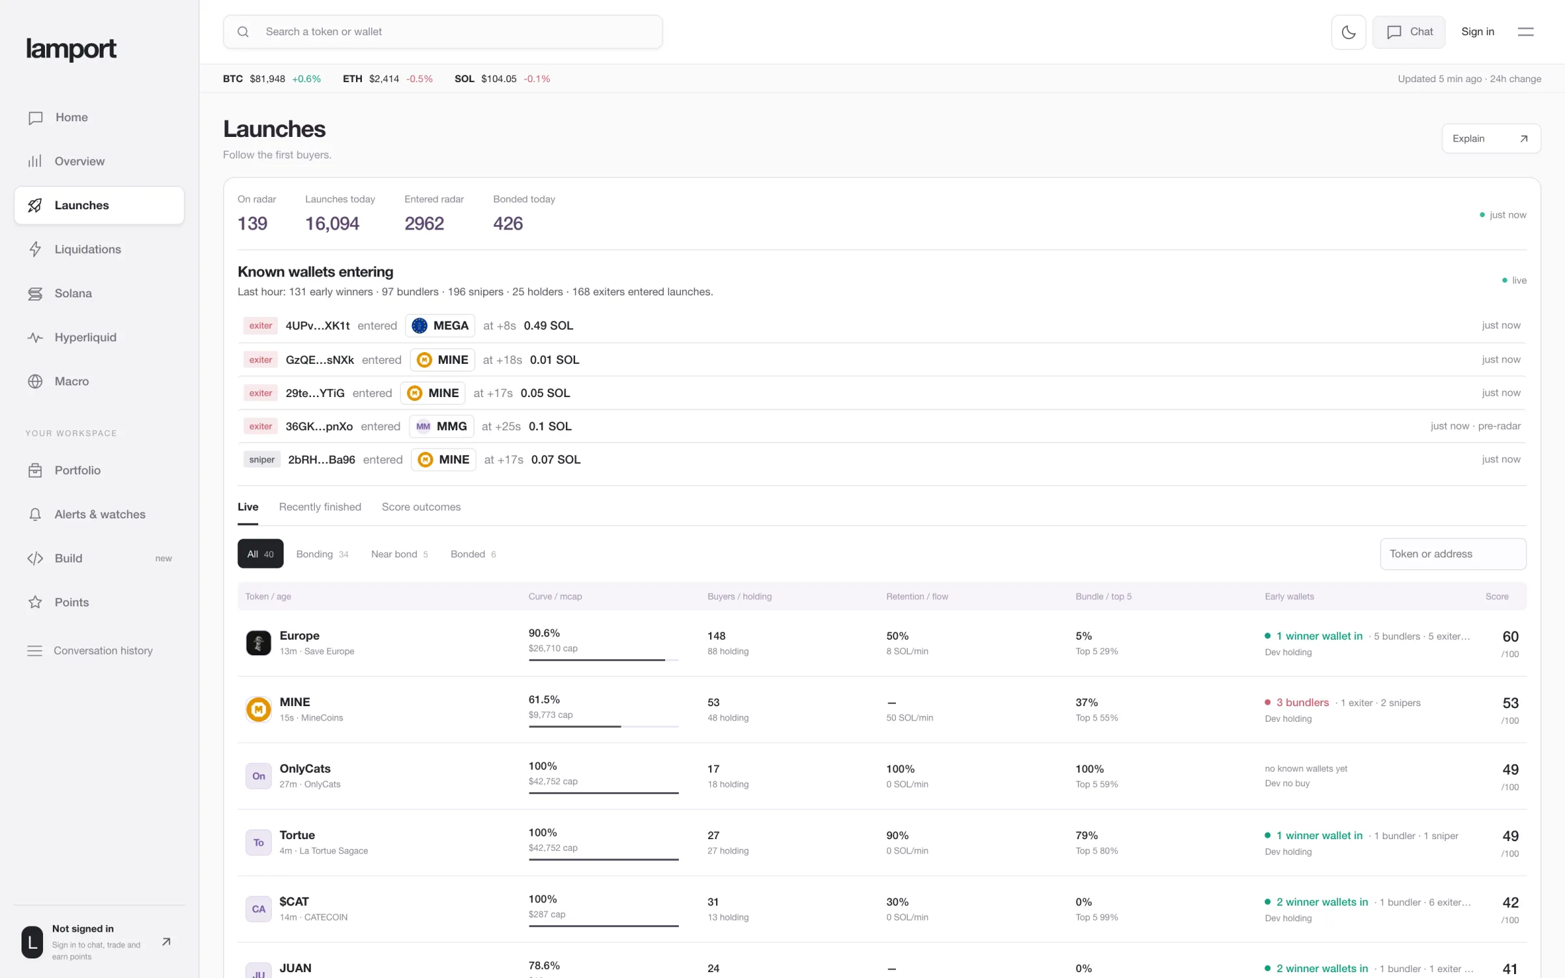Click the Launches rocket icon
Screen dimensions: 1565x978
(35, 205)
